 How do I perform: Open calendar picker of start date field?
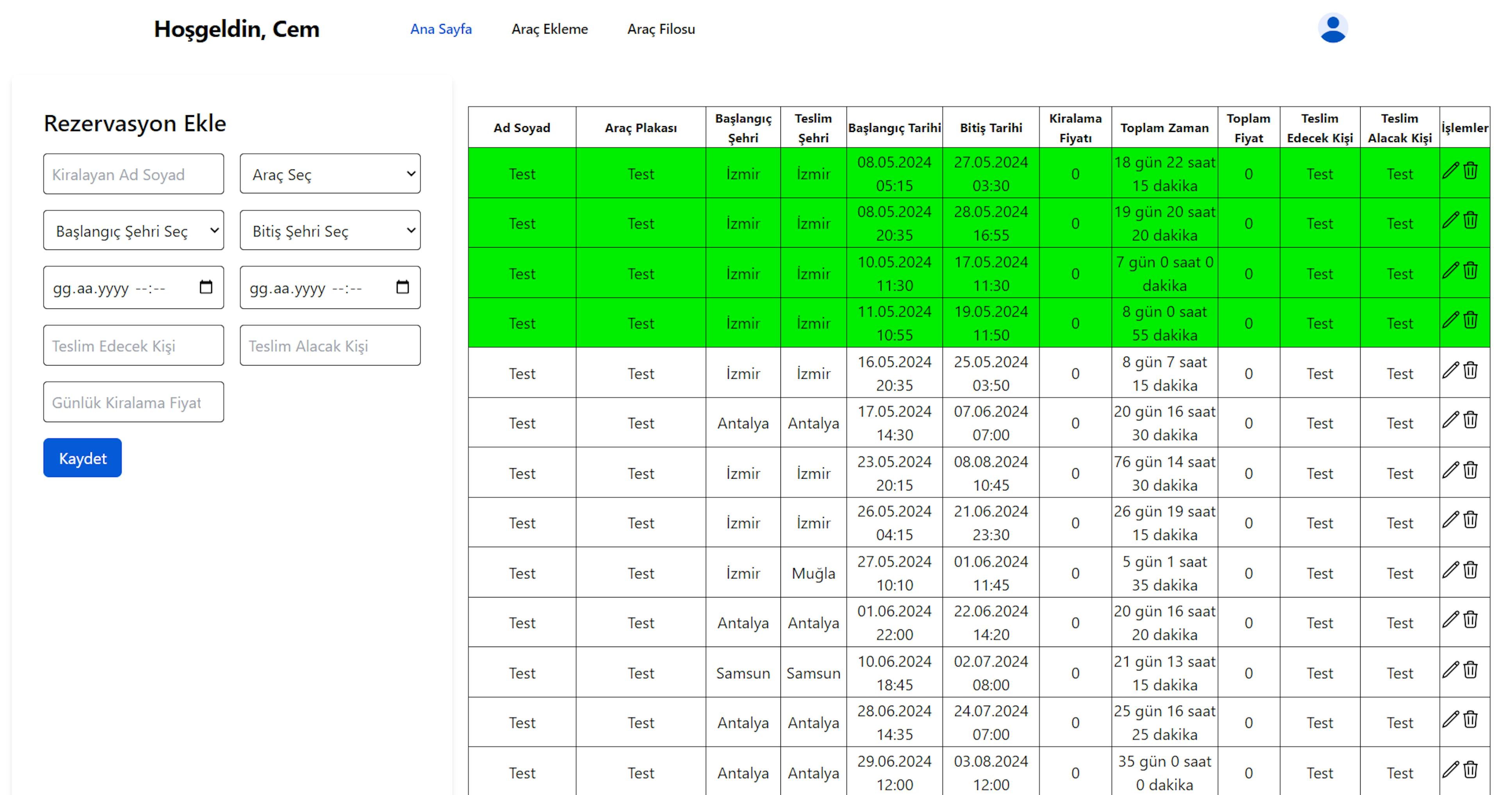[x=205, y=287]
